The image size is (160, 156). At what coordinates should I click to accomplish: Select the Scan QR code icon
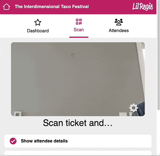tap(79, 22)
